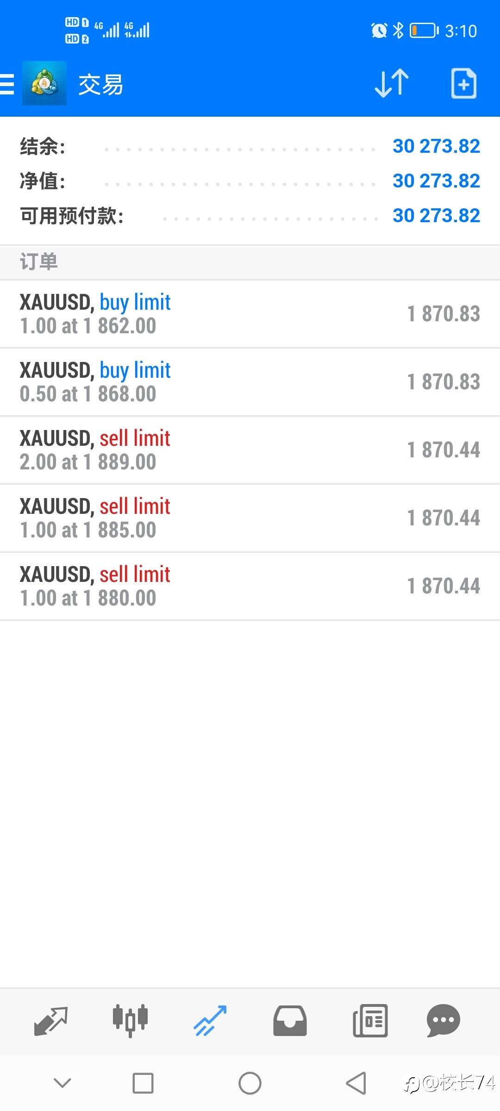The height and width of the screenshot is (1111, 500).
Task: Tap the 订单 orders section header
Action: click(39, 262)
